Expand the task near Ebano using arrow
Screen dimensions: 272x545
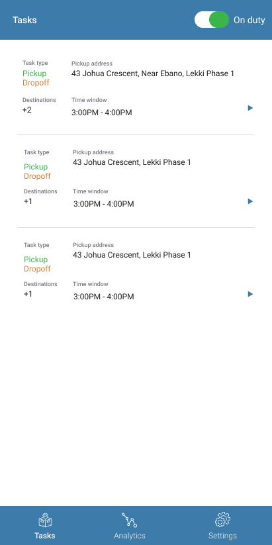(x=250, y=108)
